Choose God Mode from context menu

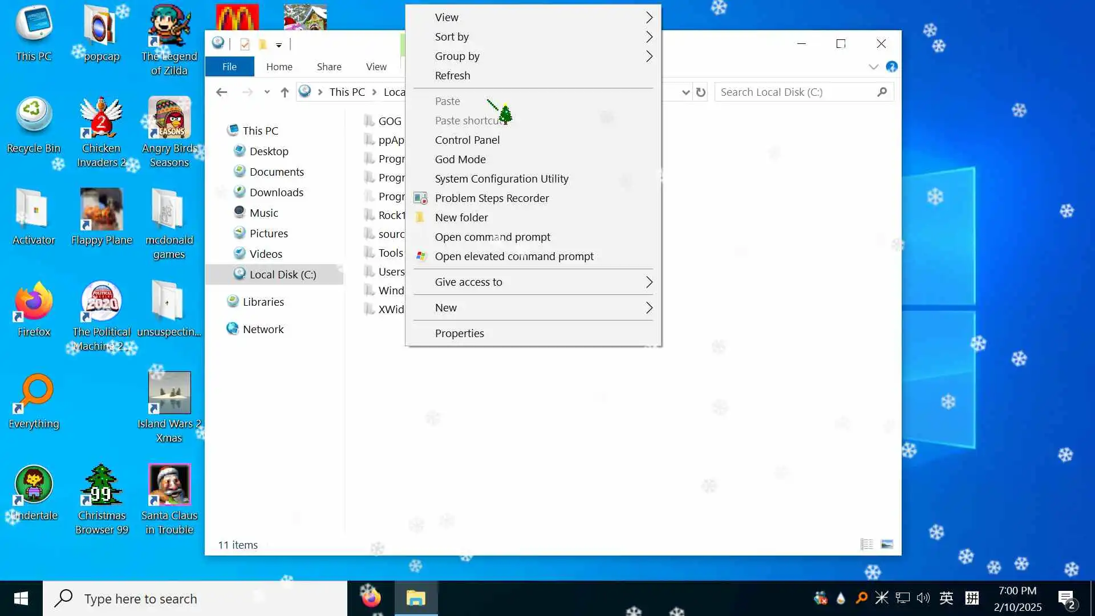(460, 159)
